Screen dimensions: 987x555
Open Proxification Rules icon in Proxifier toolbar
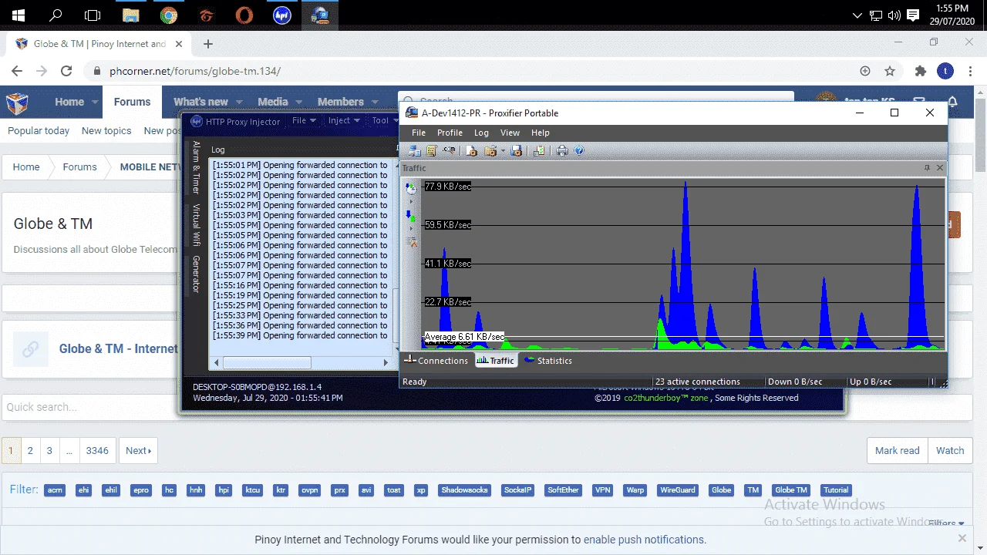(432, 150)
